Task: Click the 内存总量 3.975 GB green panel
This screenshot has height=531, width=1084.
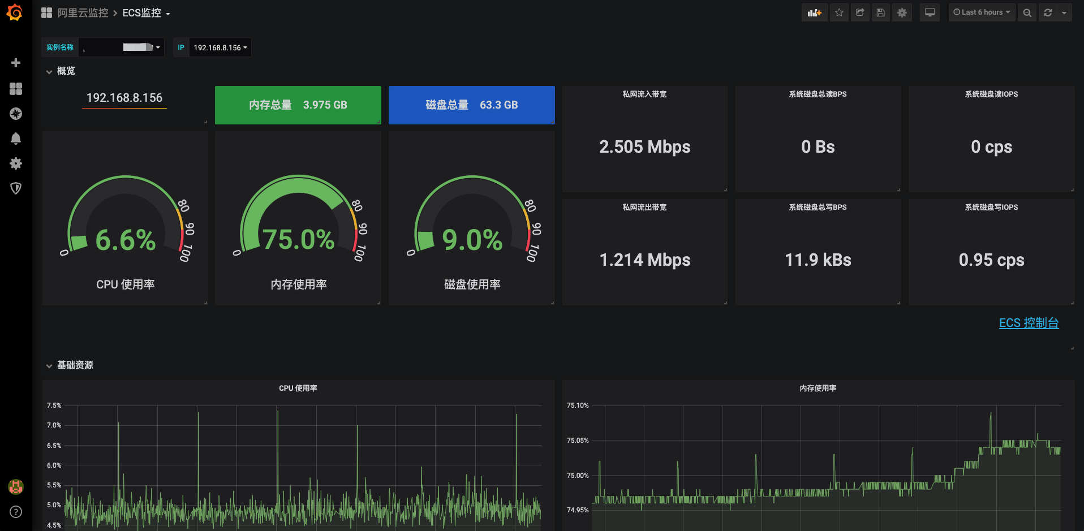Action: [298, 105]
